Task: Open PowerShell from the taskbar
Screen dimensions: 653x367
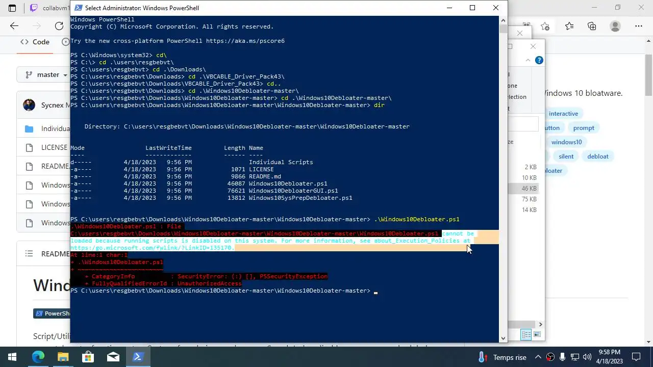Action: (x=138, y=357)
